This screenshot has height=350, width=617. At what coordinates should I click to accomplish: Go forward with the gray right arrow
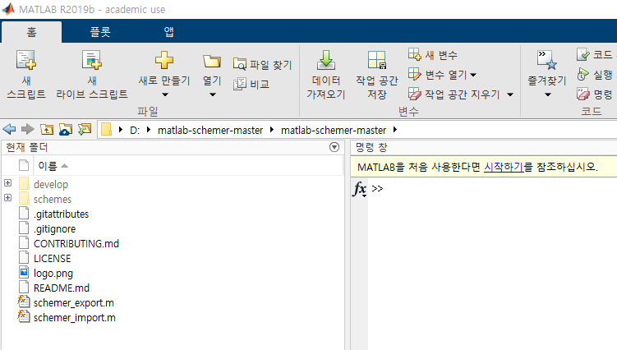tap(28, 129)
